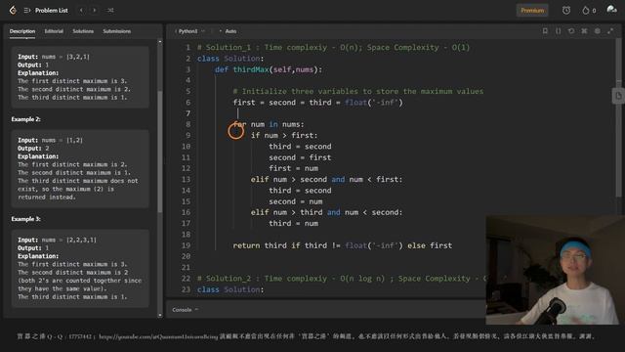This screenshot has width=625, height=352.
Task: Click the webcam video overlay thumbnail
Action: 556,270
